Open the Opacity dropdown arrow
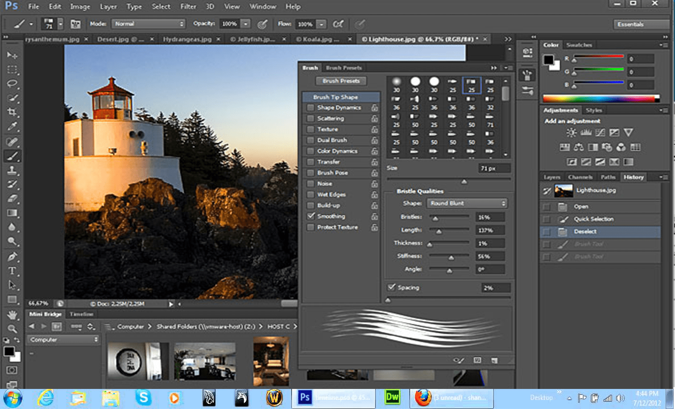Screen dimensions: 675x409 coord(245,24)
